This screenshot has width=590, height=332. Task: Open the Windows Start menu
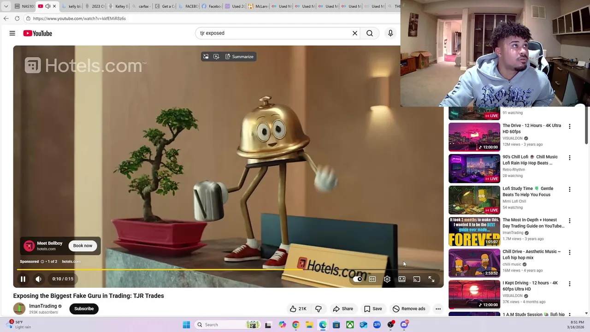[186, 325]
